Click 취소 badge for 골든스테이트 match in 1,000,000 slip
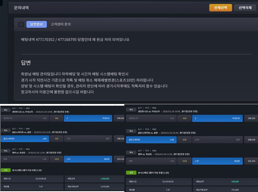 pyautogui.click(x=5, y=130)
